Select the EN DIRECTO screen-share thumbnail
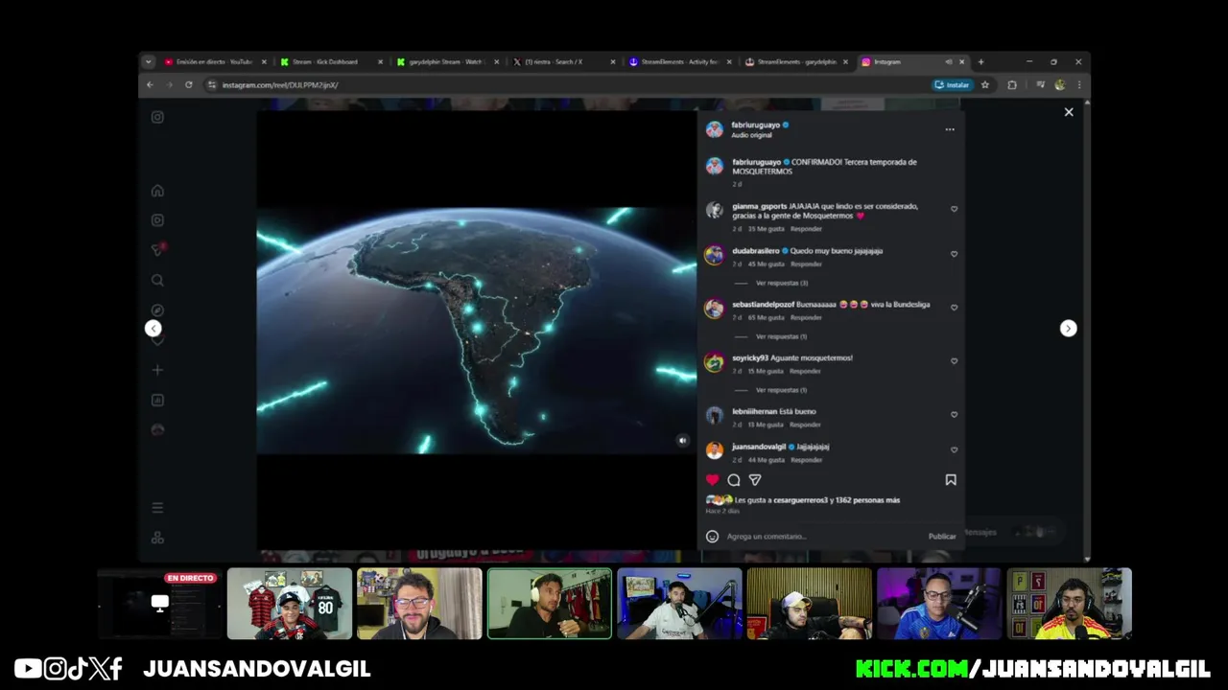 click(159, 604)
